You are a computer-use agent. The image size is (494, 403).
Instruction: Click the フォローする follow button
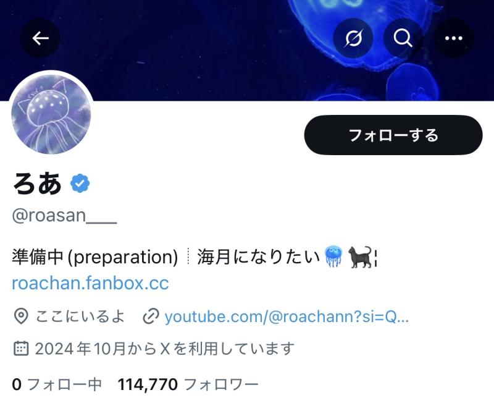tap(393, 135)
